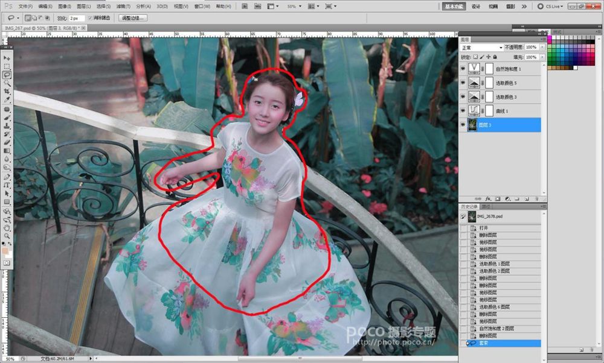This screenshot has height=363, width=604.
Task: Select the Eraser tool
Action: [x=7, y=142]
